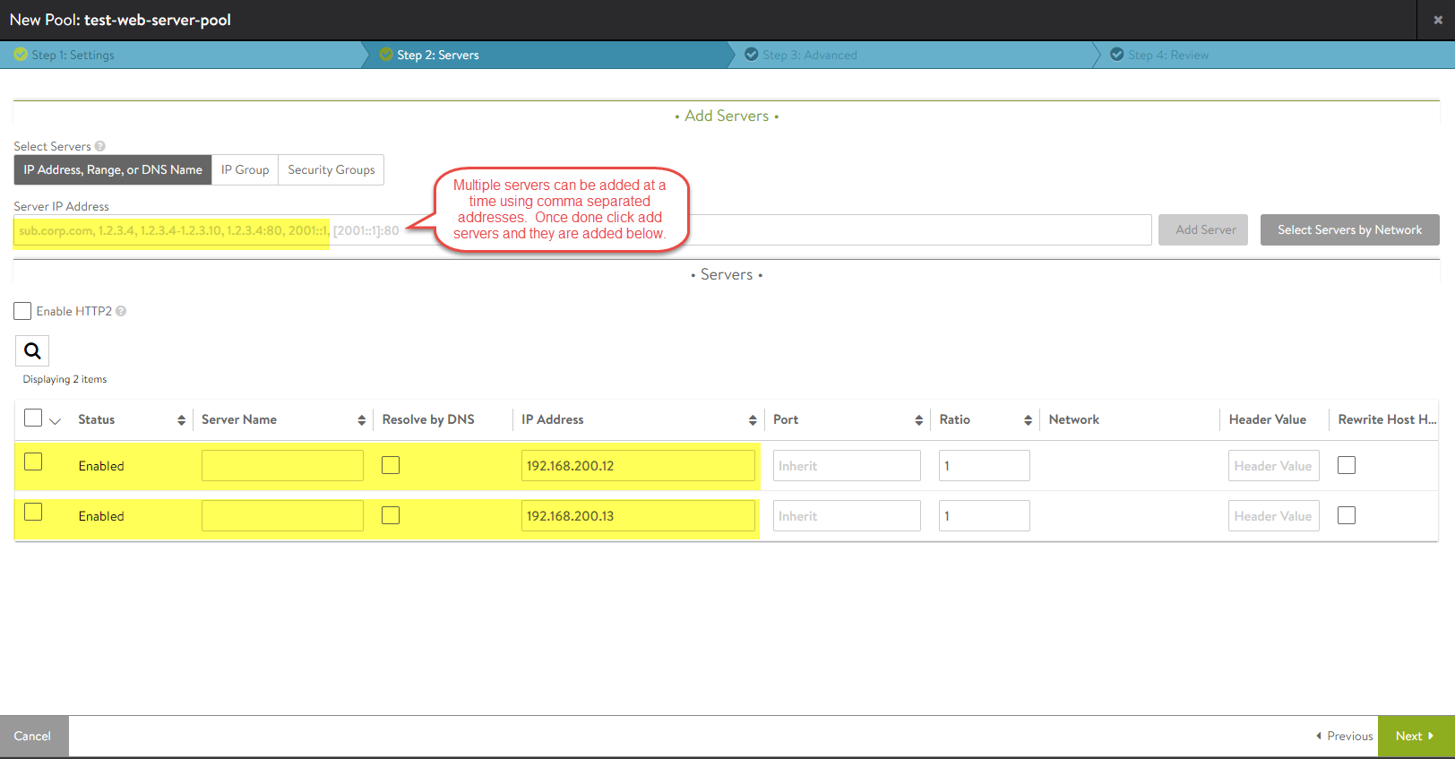Check Rewrite Host Header for 192.168.200.12
This screenshot has width=1455, height=759.
(1347, 465)
